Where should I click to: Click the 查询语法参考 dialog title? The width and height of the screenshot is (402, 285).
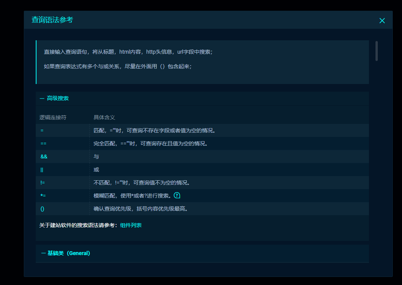(53, 20)
